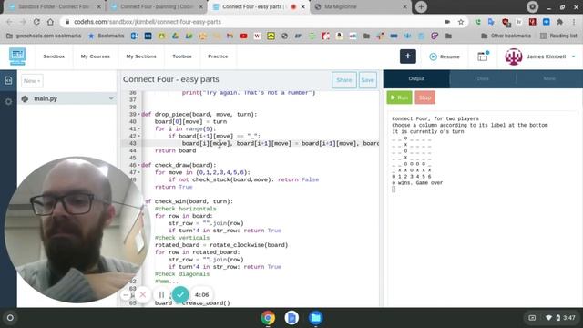Open My Courses in the nav

95,56
